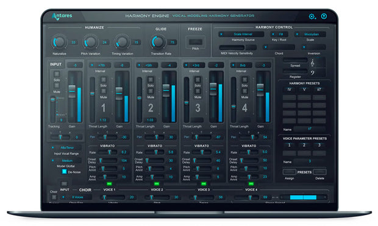Click the Presets Assign button
378x226 pixels.
(x=289, y=172)
